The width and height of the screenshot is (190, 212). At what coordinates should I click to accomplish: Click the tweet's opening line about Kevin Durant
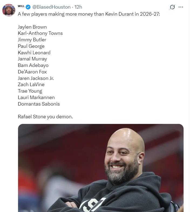[89, 14]
